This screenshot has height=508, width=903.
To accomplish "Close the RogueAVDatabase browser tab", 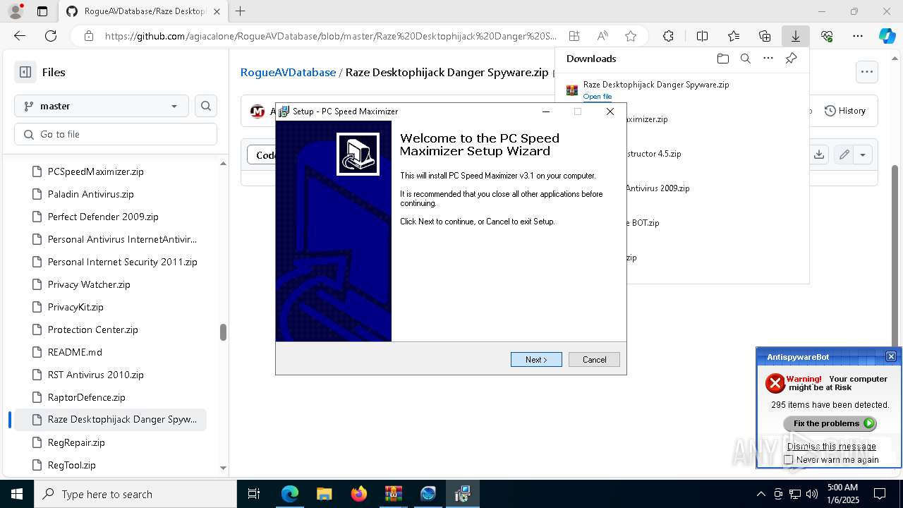I will pyautogui.click(x=217, y=11).
